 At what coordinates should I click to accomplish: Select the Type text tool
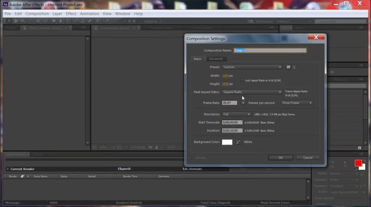point(68,21)
